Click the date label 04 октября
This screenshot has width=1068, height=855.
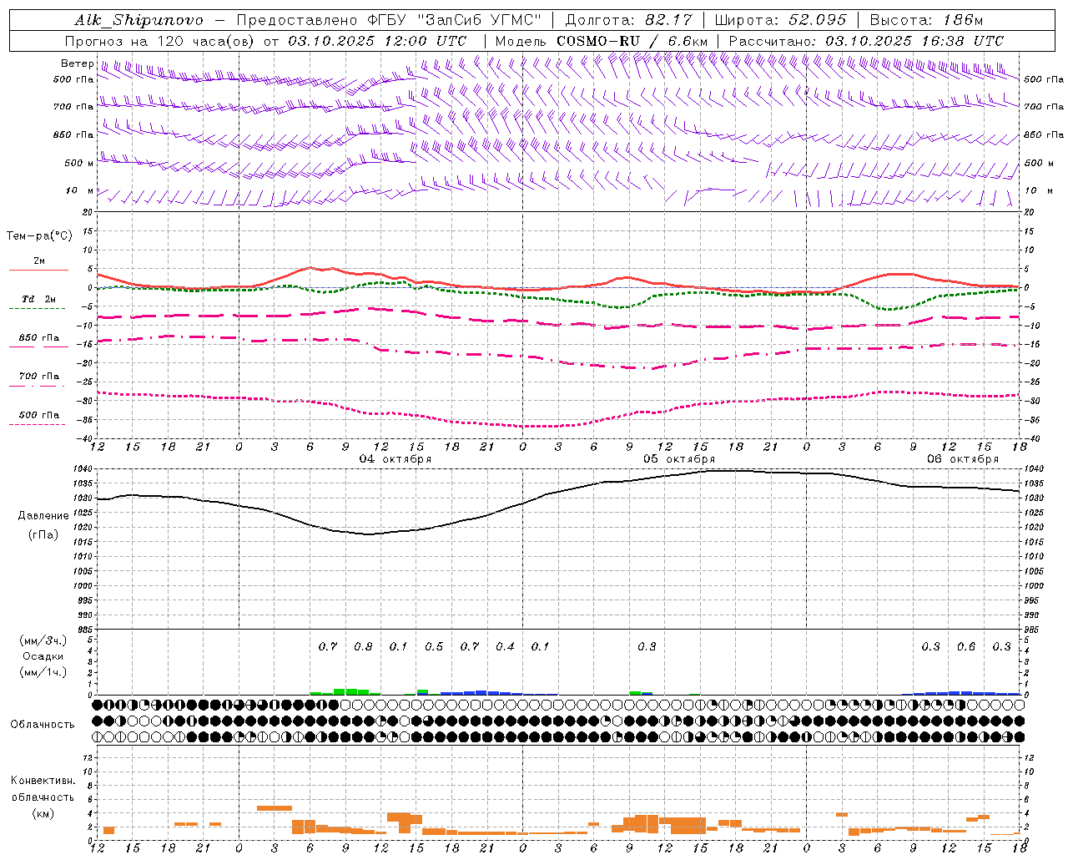[395, 459]
